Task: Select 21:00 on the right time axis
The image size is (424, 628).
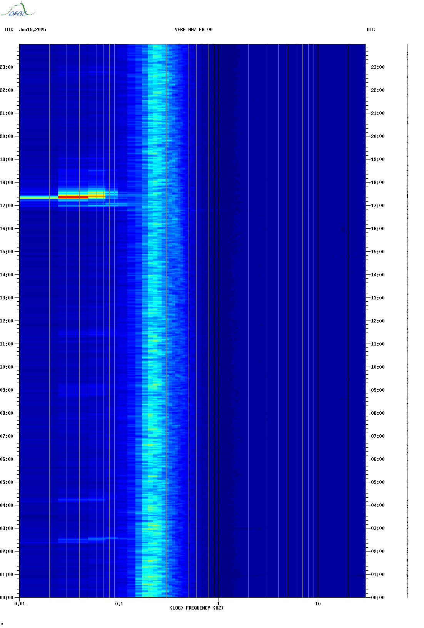Action: tap(378, 113)
